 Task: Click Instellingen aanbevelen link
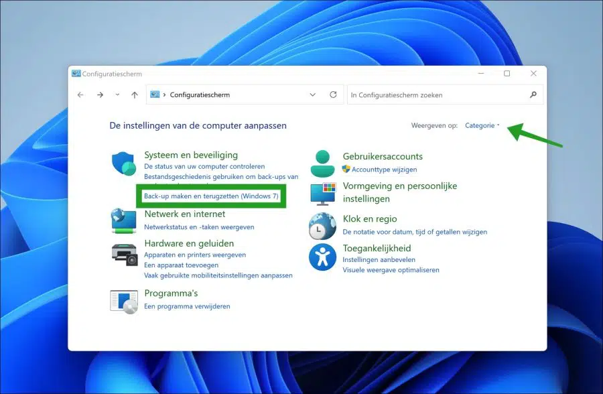pos(379,260)
